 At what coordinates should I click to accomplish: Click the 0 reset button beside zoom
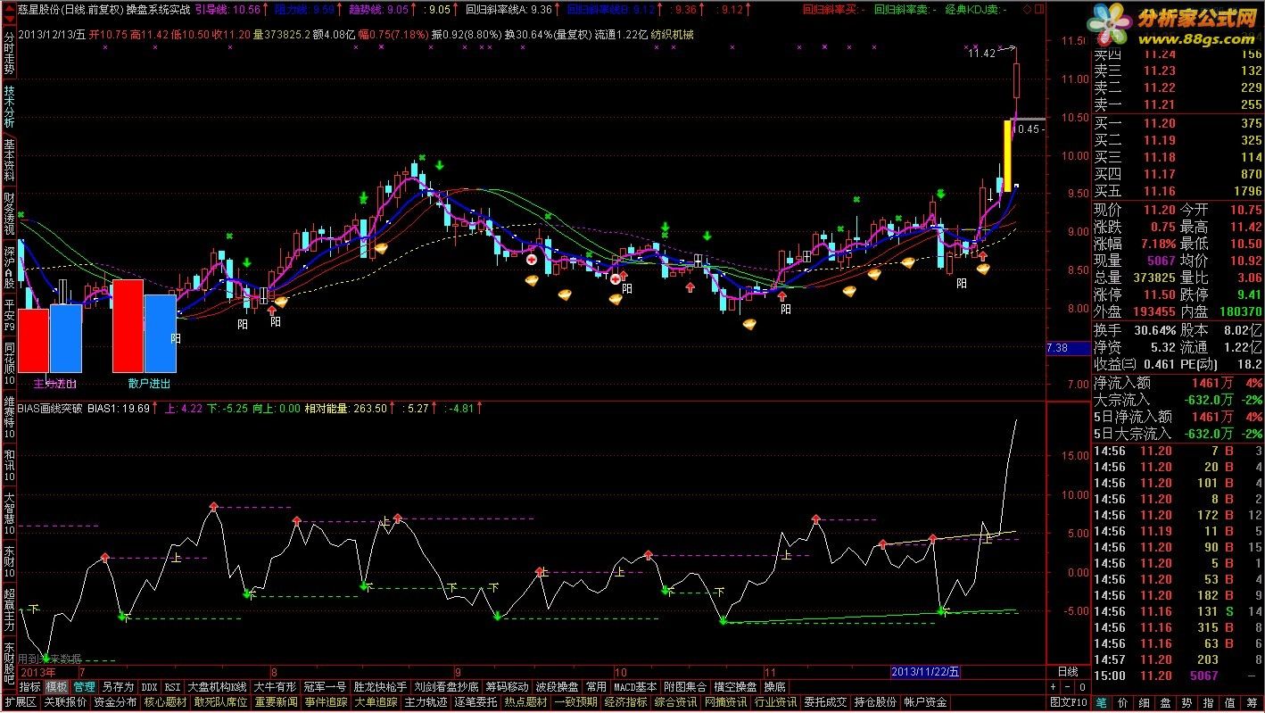coord(1082,687)
